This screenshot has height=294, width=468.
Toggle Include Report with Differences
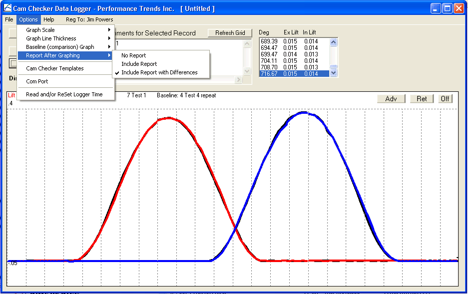click(x=161, y=72)
